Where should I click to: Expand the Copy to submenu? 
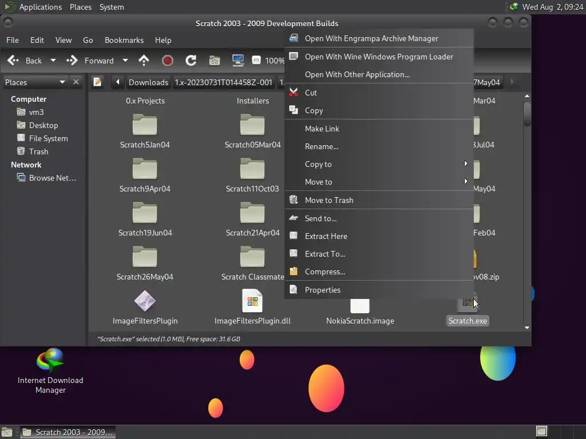(x=379, y=164)
